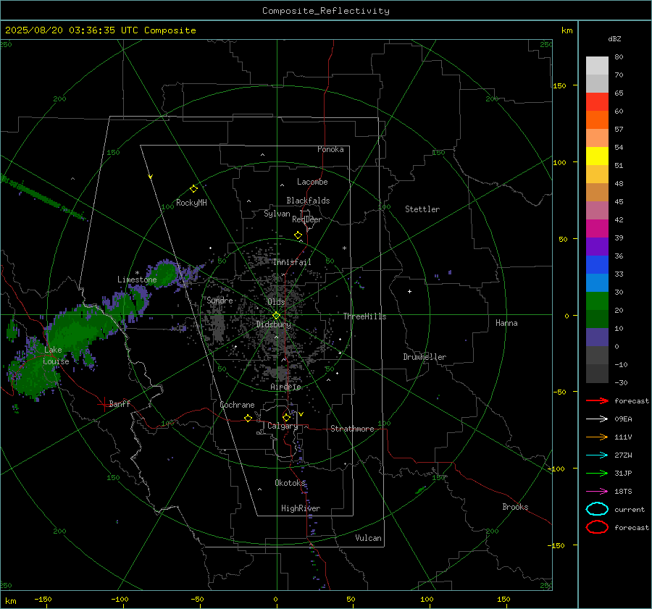Click the white 09EA arrow in legend

pos(597,419)
